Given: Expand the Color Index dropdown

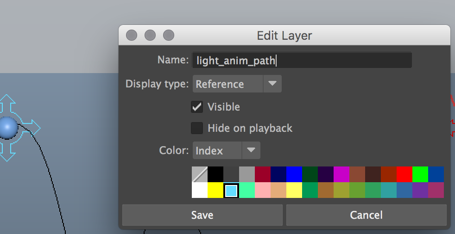Looking at the screenshot, I should (x=226, y=150).
